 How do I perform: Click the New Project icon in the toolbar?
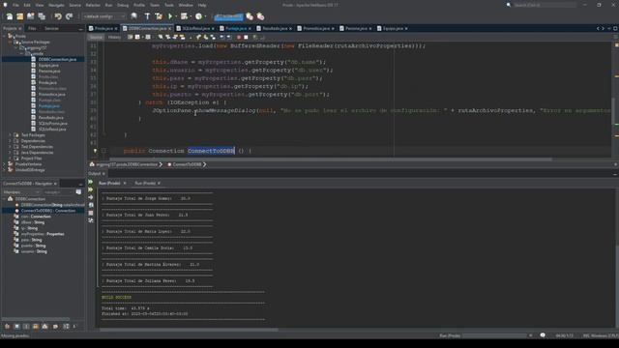click(x=19, y=16)
